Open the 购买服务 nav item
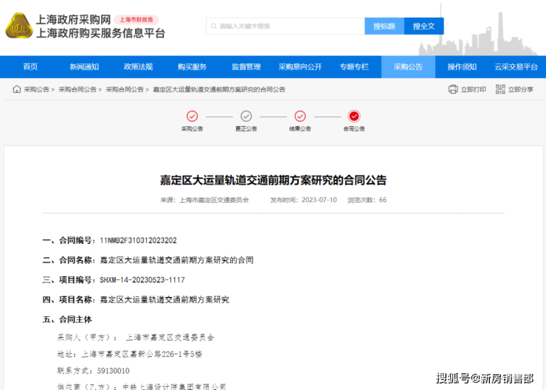The height and width of the screenshot is (390, 546). 193,66
